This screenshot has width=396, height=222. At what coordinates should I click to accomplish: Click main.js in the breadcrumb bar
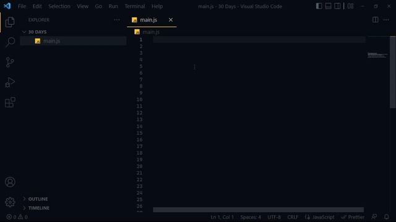[x=151, y=32]
